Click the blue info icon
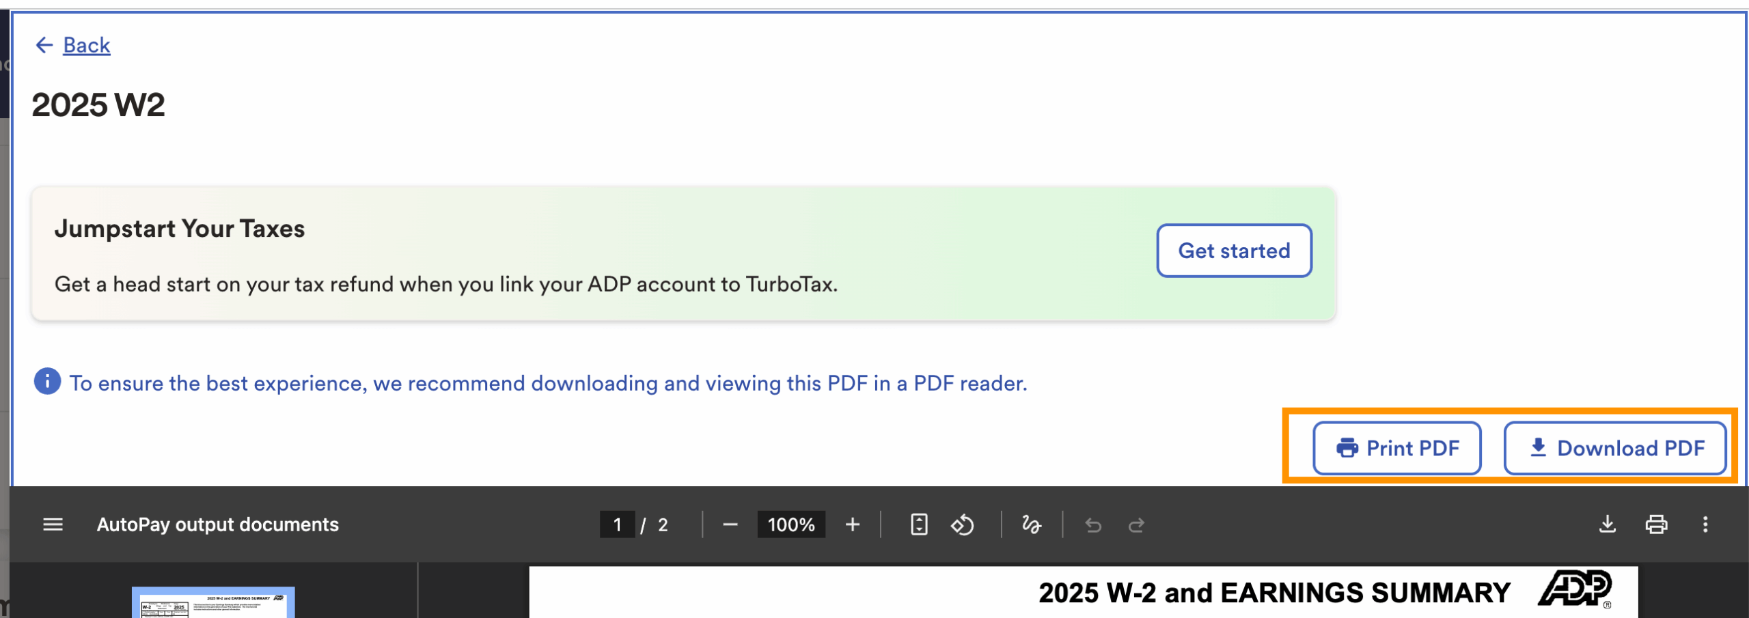This screenshot has height=618, width=1749. (x=47, y=382)
